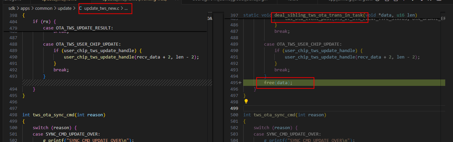Viewport: 453px width, 142px height.
Task: Click sticky line number 479
Action: tap(14, 28)
